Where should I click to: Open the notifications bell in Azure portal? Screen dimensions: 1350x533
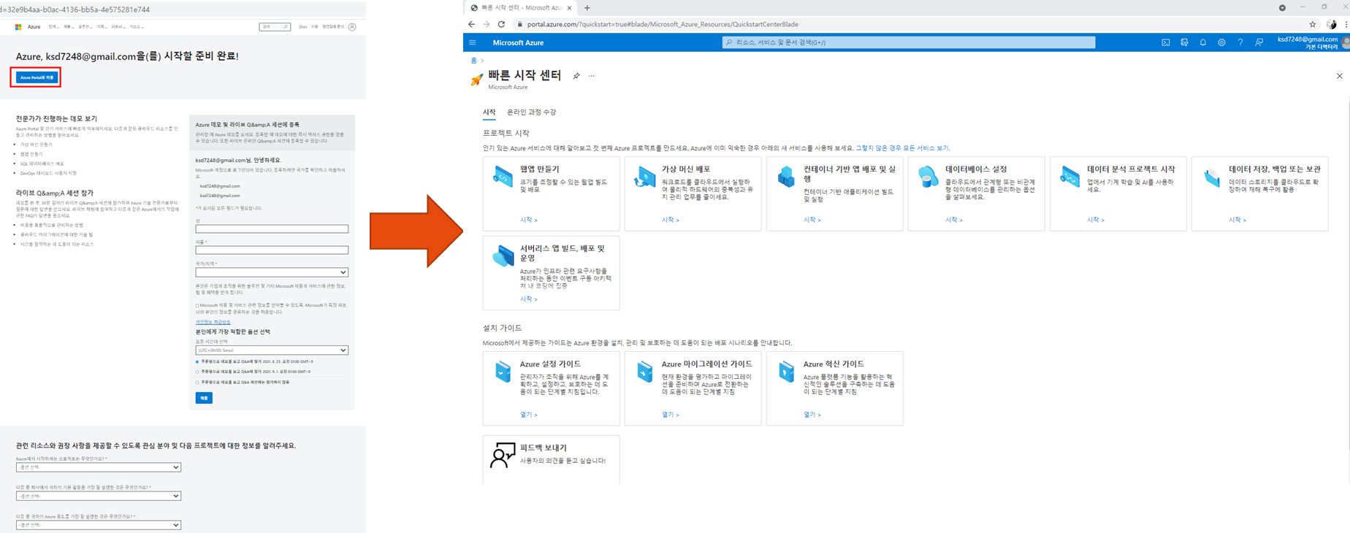1203,43
